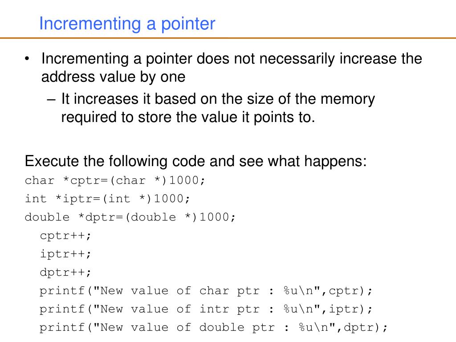
Task: Click the line 'required to store the value'
Action: (x=188, y=118)
